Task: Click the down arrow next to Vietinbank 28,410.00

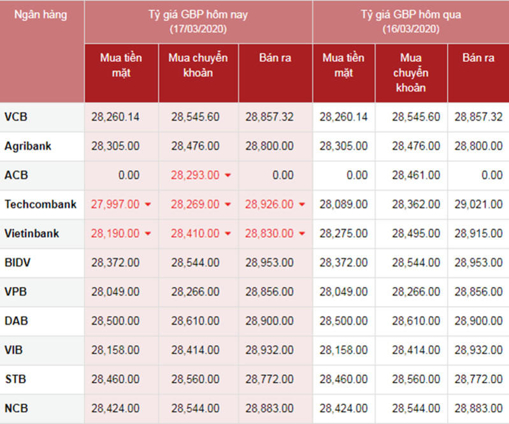Action: [x=228, y=233]
